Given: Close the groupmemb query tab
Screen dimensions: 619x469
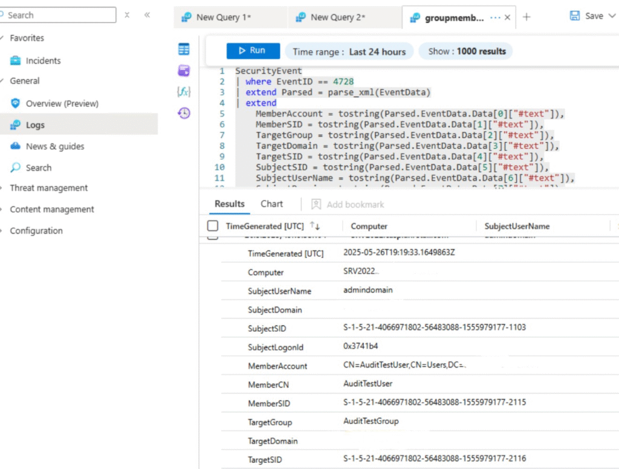Looking at the screenshot, I should point(508,18).
